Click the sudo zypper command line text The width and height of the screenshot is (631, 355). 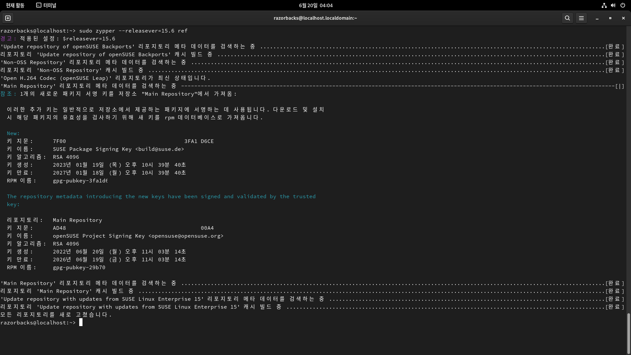click(133, 31)
